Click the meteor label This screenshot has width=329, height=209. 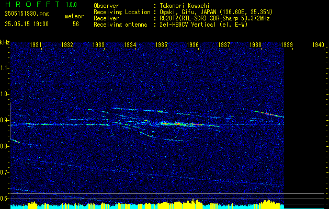coord(74,16)
